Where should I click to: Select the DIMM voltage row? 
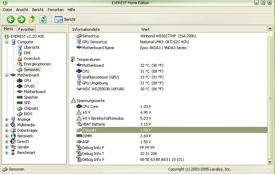[168, 136]
